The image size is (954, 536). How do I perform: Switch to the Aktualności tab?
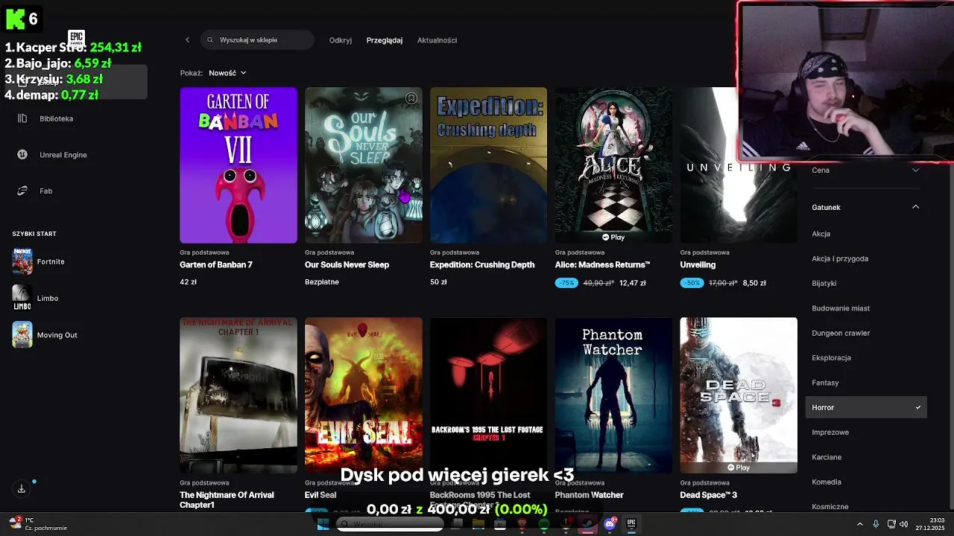click(437, 40)
